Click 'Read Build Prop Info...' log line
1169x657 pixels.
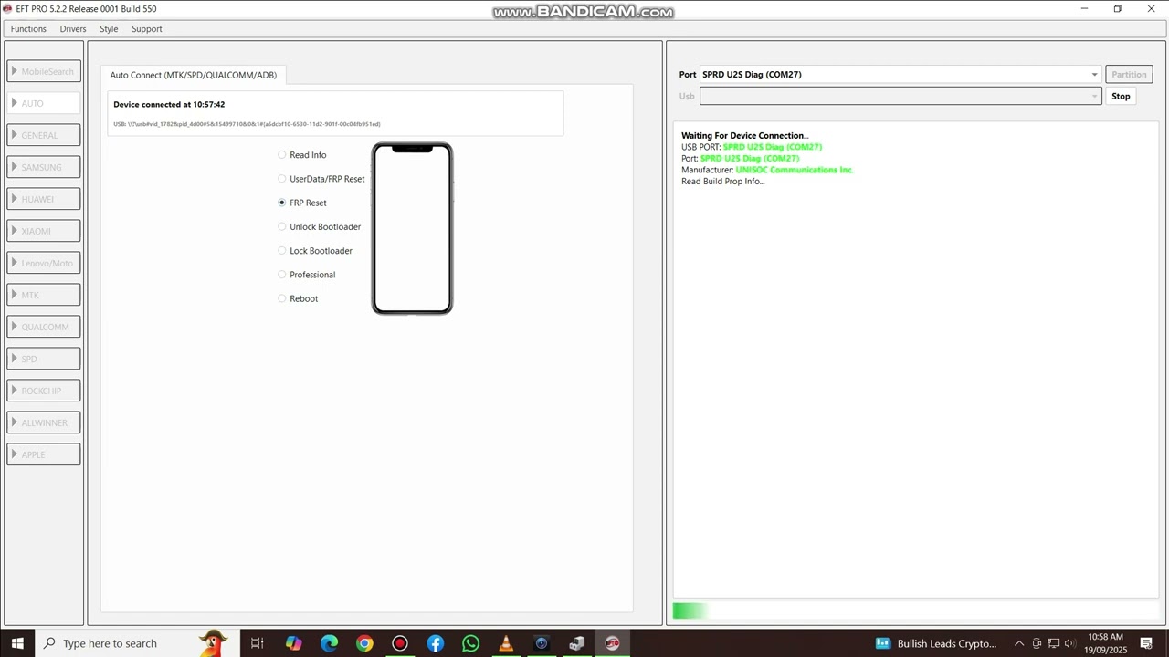pyautogui.click(x=722, y=182)
